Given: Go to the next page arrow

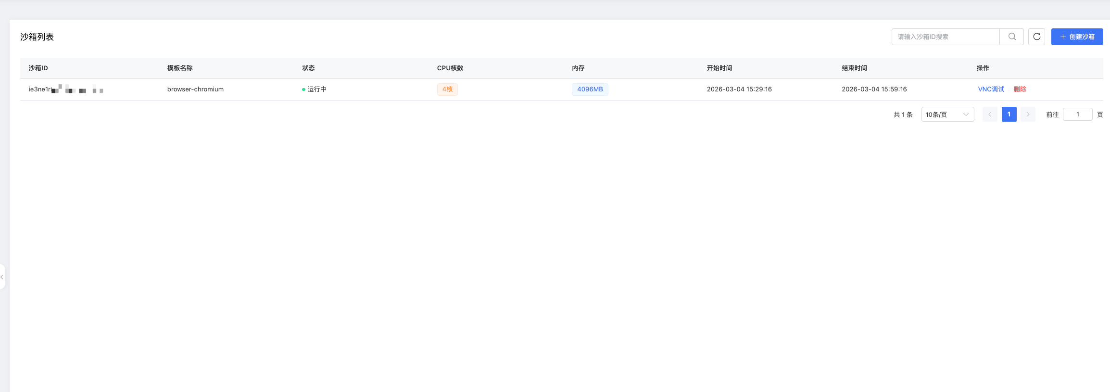Looking at the screenshot, I should pos(1028,114).
